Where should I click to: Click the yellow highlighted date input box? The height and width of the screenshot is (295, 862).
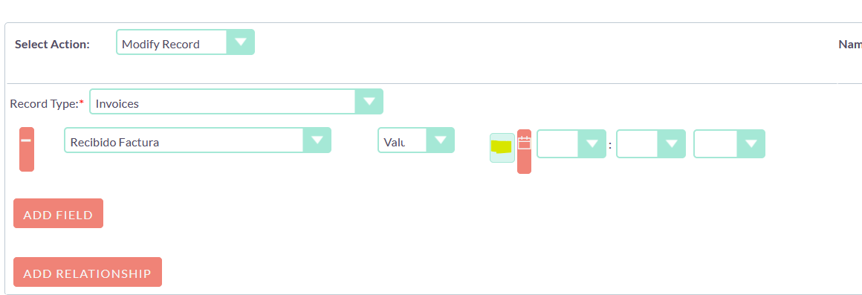(502, 148)
